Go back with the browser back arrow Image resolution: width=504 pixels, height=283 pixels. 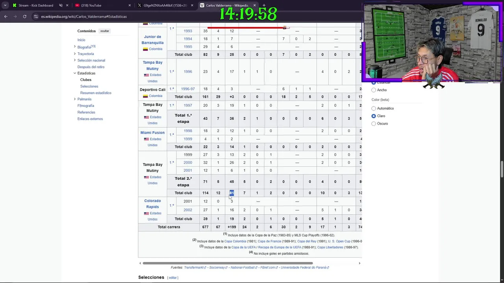tap(6, 17)
